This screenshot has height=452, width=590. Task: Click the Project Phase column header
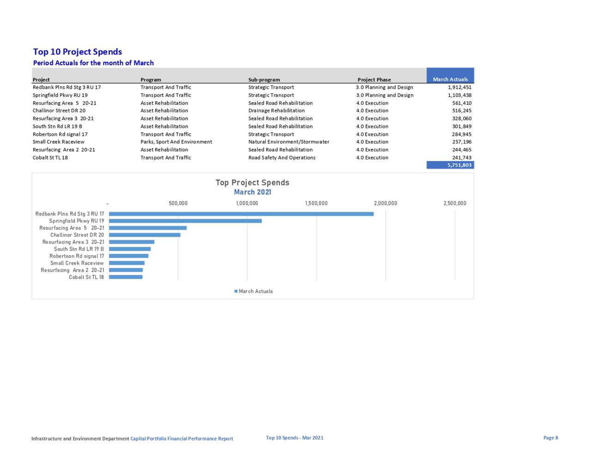pos(374,79)
